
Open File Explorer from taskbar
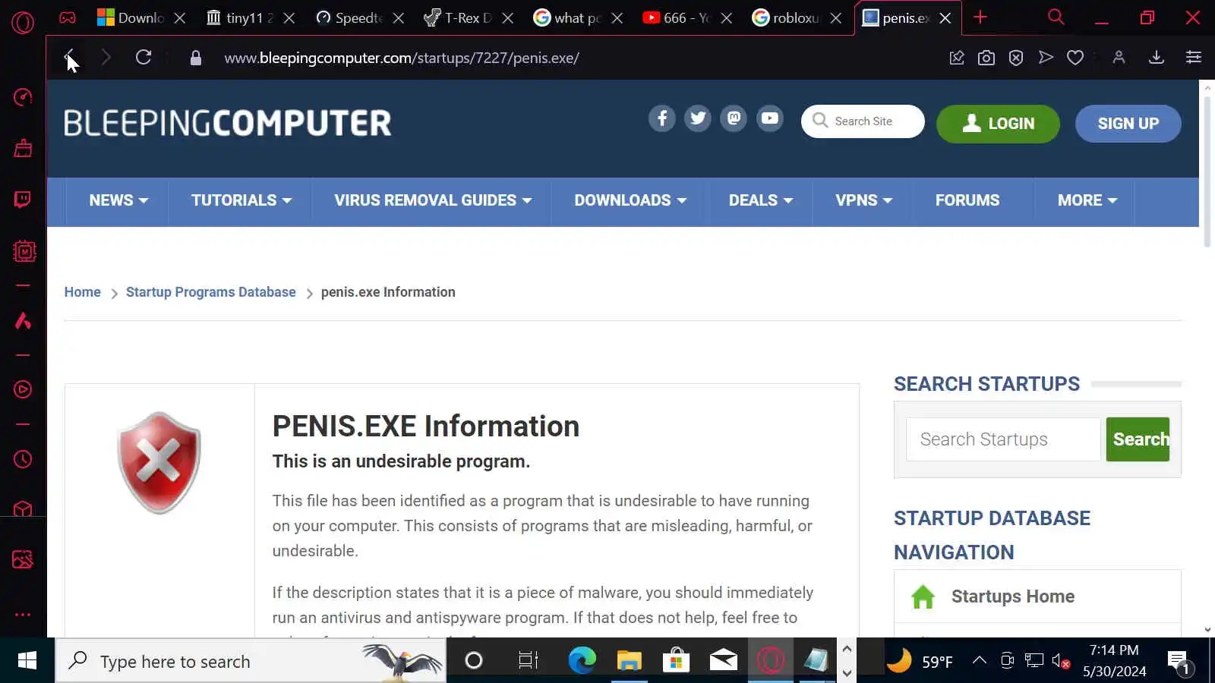click(x=630, y=661)
